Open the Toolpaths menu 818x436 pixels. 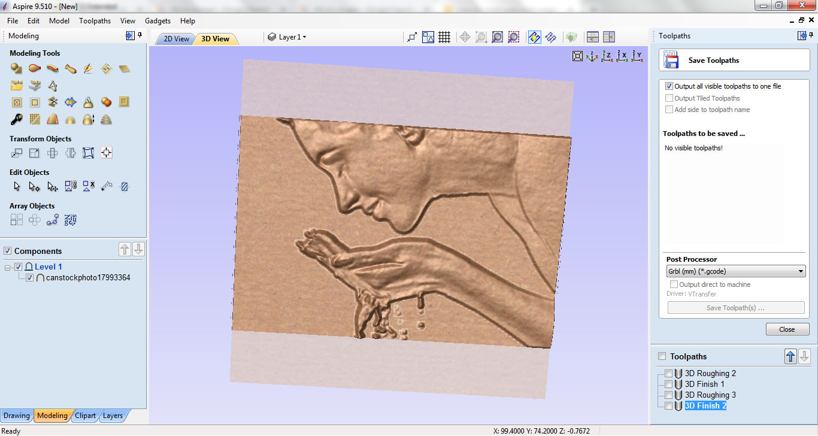click(x=95, y=20)
